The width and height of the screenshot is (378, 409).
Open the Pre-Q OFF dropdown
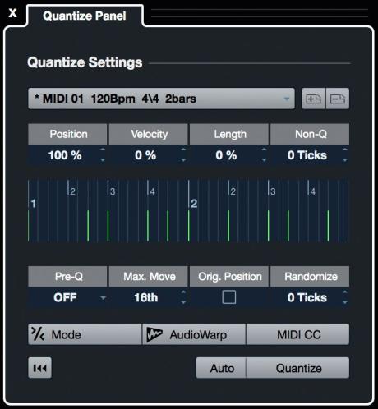point(67,297)
